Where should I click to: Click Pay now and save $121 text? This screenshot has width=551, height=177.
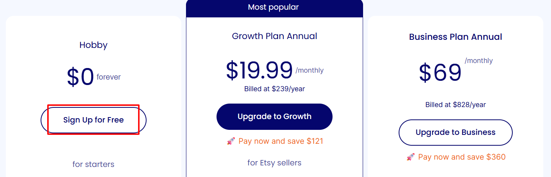pyautogui.click(x=281, y=141)
